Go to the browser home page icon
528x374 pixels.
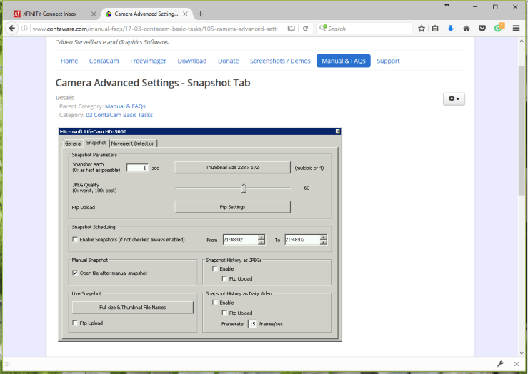click(467, 29)
